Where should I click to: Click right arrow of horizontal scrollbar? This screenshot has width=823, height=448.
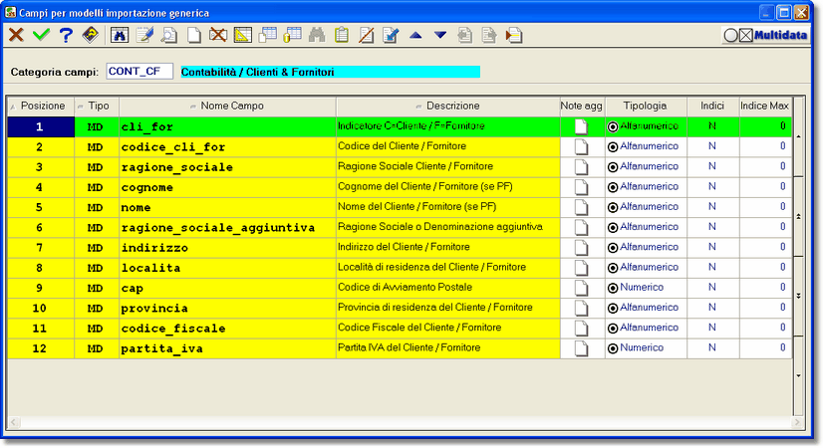click(x=797, y=422)
